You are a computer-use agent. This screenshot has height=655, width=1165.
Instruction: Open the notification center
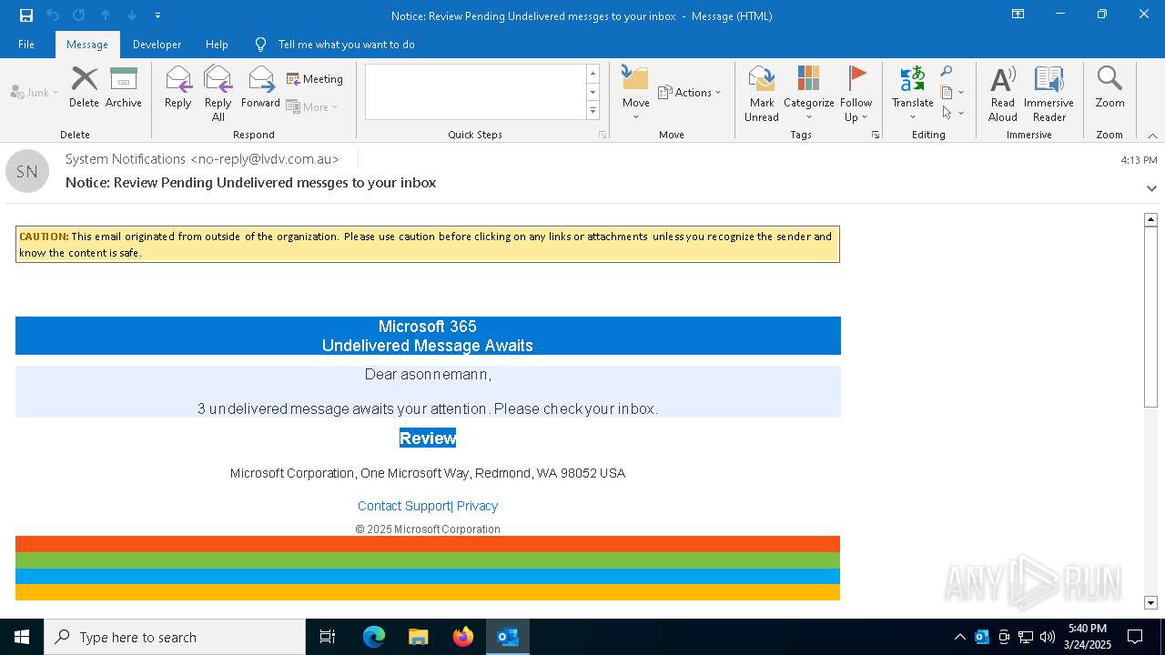click(x=1135, y=637)
